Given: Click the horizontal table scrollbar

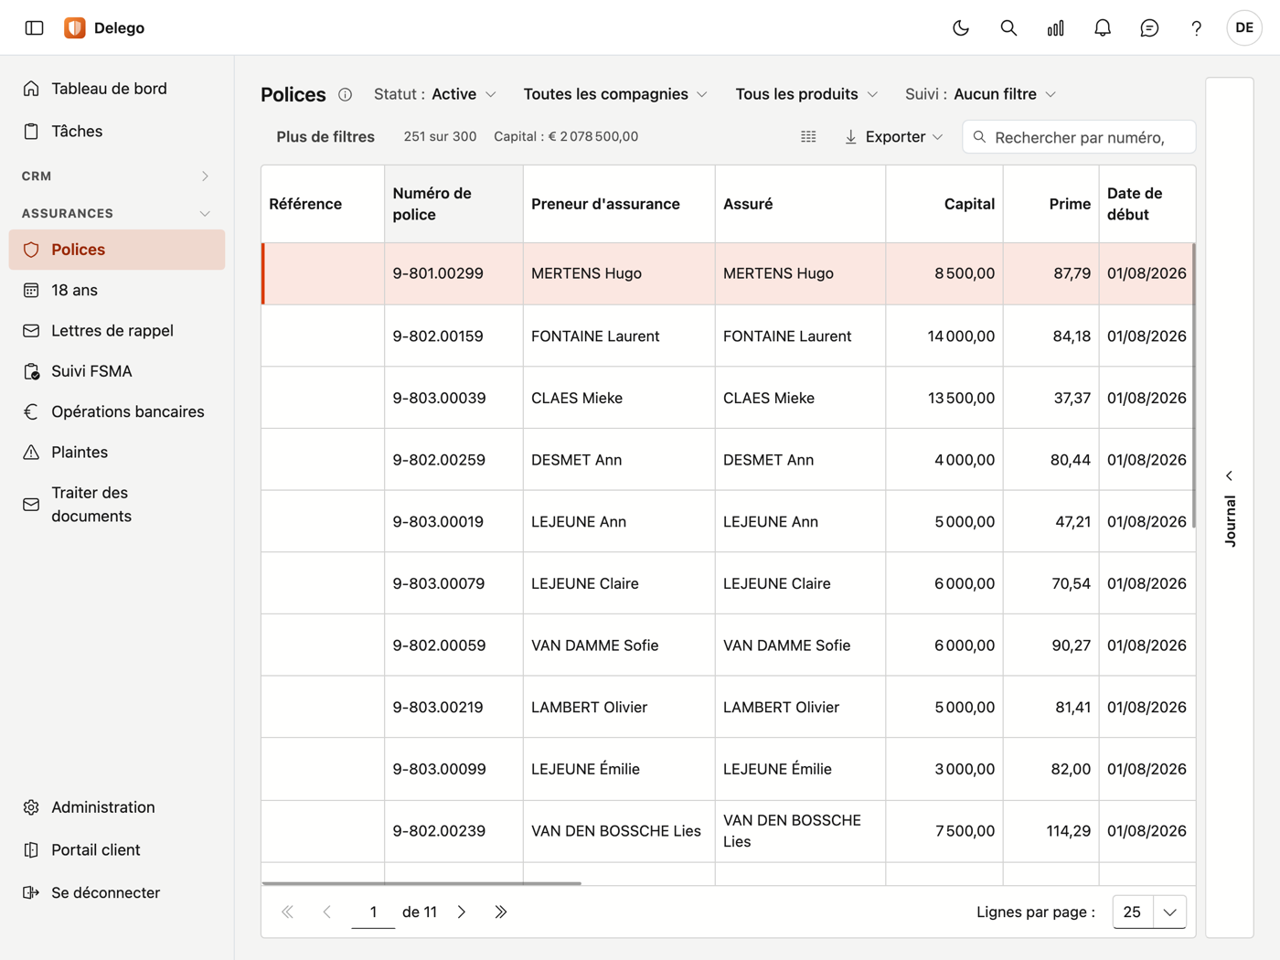Looking at the screenshot, I should pos(421,883).
